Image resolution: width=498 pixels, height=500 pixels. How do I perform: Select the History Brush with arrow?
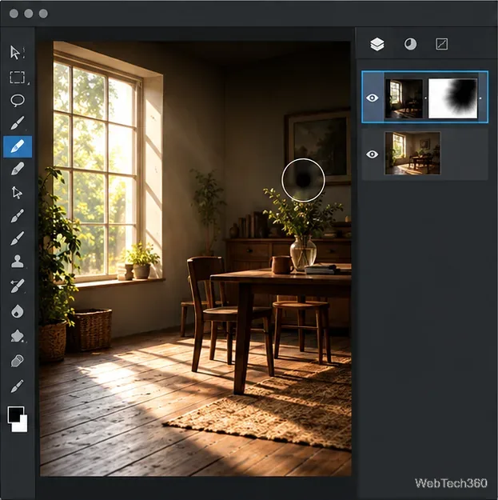click(18, 286)
